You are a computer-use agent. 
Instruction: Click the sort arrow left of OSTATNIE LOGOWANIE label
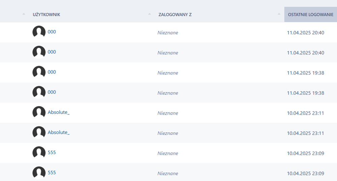coord(279,14)
